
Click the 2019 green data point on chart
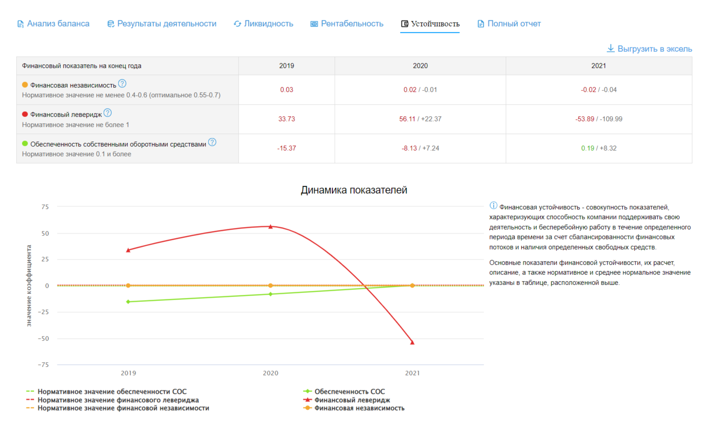(x=128, y=302)
